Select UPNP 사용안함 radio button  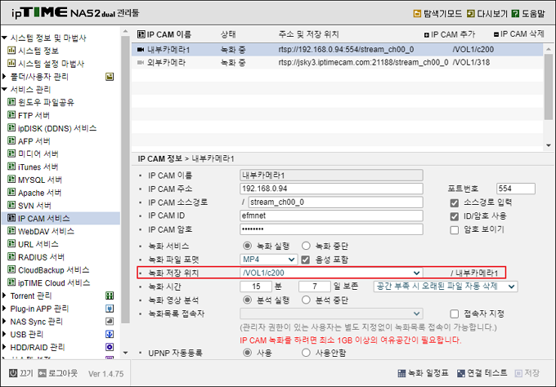[x=306, y=353]
